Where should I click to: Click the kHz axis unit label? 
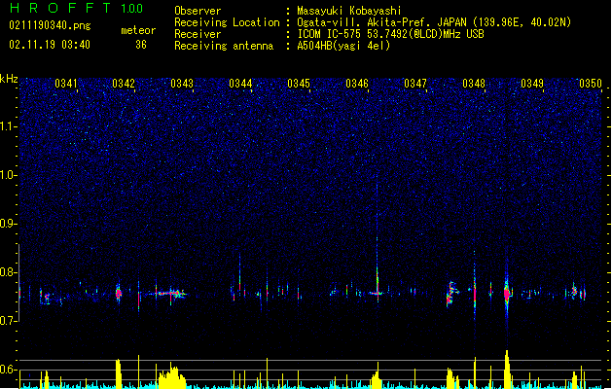tap(9, 79)
